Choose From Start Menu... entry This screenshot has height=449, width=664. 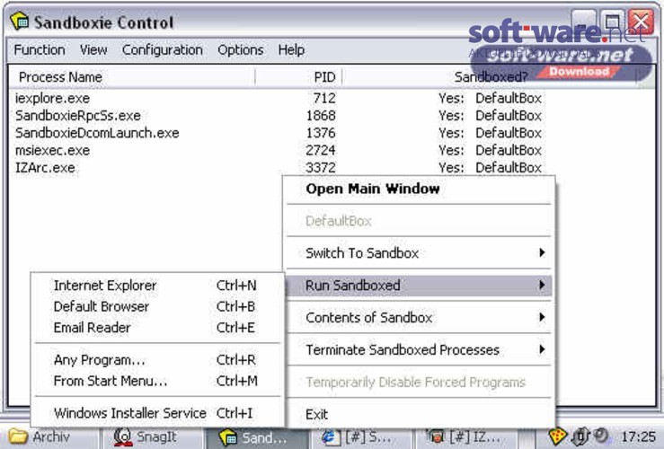[x=156, y=382]
